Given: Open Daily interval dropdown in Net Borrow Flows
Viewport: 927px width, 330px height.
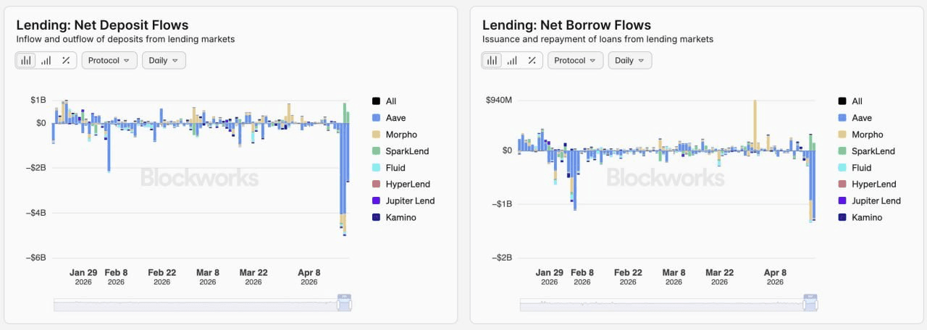Looking at the screenshot, I should coord(629,60).
